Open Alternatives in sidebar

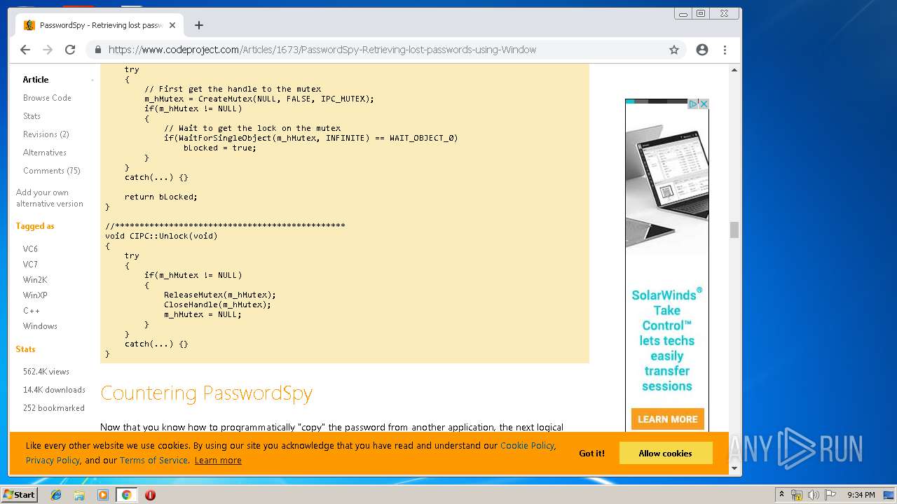click(x=45, y=153)
